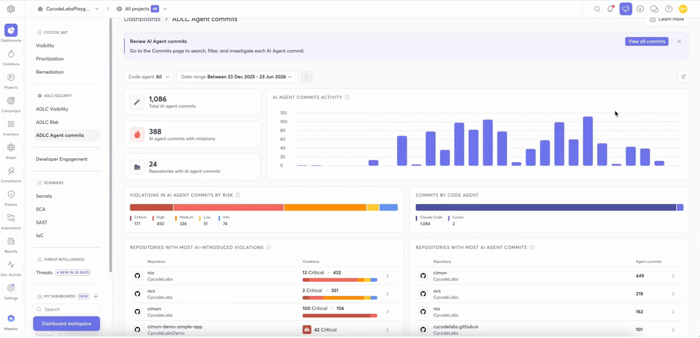Expand the cimon violations row chevron
This screenshot has height=338, width=700.
pyautogui.click(x=387, y=312)
